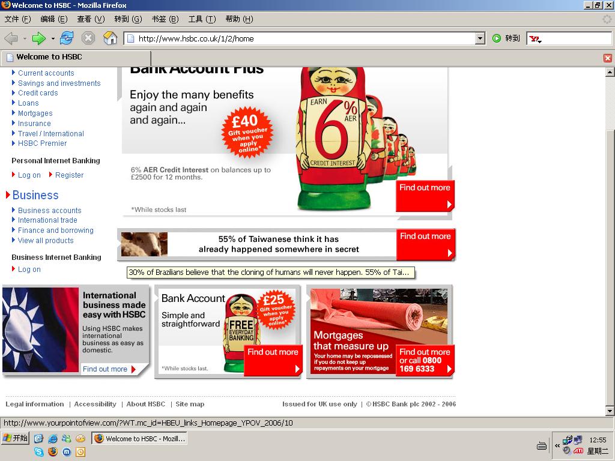Click the Register link under Personal Internet Banking

pos(69,175)
